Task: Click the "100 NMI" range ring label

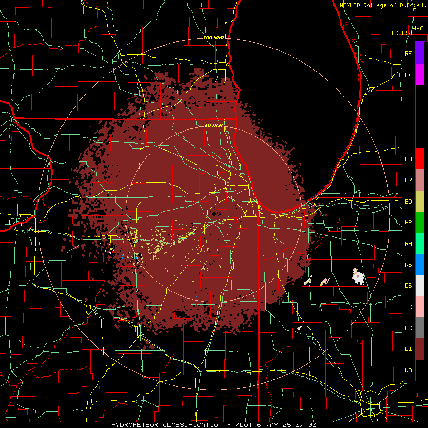Action: (x=214, y=38)
